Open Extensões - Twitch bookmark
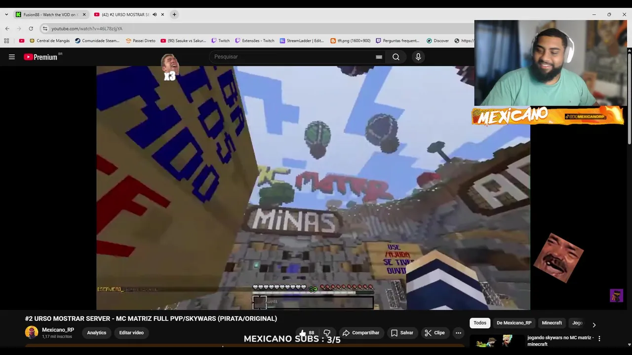 click(x=255, y=41)
